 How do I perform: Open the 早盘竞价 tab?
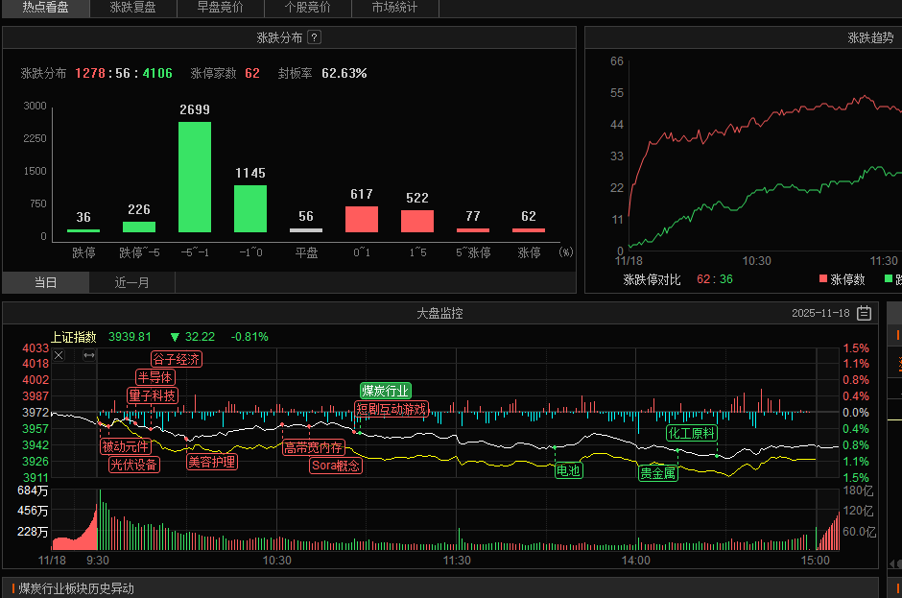[220, 8]
